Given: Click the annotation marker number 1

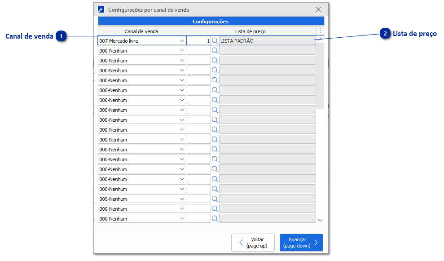Looking at the screenshot, I should (x=62, y=36).
